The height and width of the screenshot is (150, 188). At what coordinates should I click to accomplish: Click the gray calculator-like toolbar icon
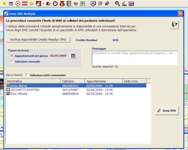69,3
